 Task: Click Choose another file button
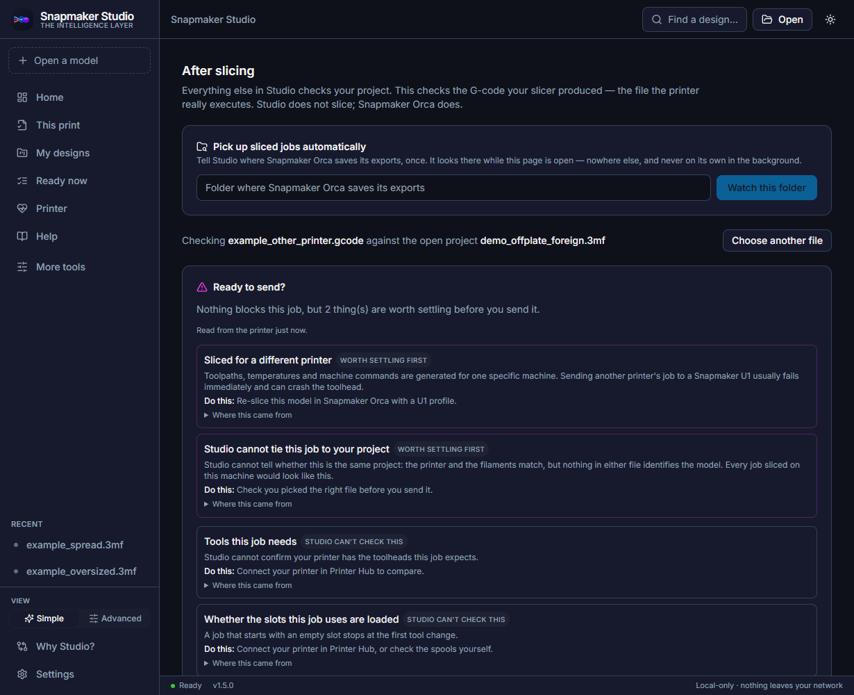point(777,240)
